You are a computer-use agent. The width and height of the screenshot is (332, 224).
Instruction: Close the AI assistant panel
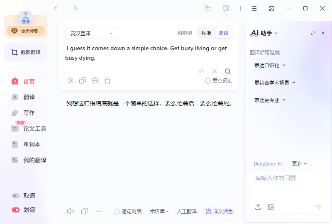323,33
